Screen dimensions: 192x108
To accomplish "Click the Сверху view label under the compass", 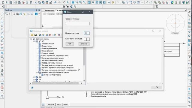I will point(175,33).
